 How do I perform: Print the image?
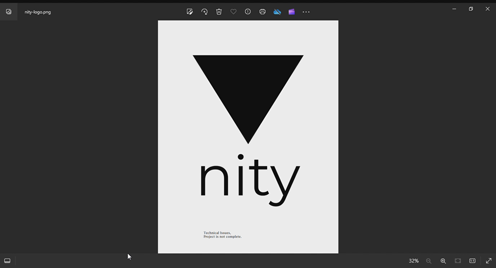pos(262,12)
